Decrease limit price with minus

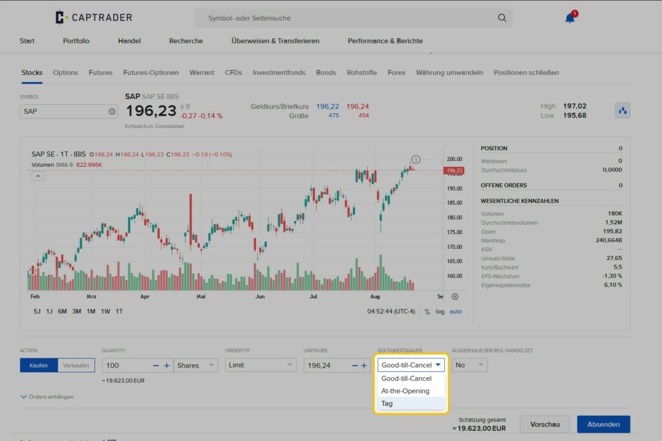click(355, 365)
